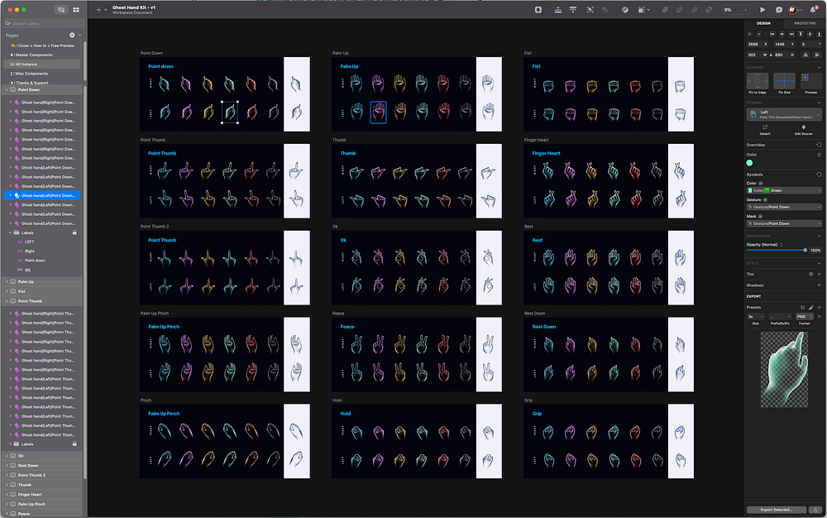Image resolution: width=827 pixels, height=518 pixels.
Task: Open the Color/Green override dropdown
Action: coord(784,190)
